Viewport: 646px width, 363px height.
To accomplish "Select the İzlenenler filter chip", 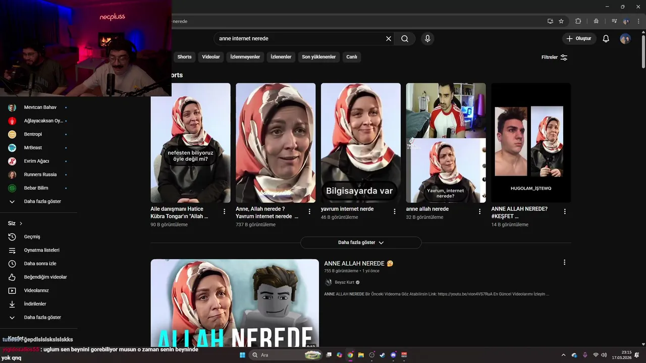I will pos(281,57).
